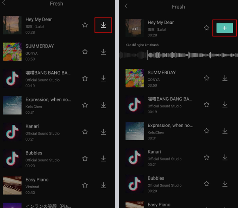Open SUMMERDAY album thumbnail in left panel

coord(12,52)
